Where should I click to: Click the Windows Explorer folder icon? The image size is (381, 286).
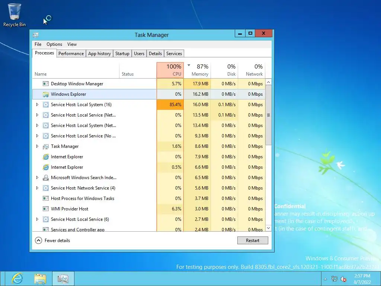46,94
